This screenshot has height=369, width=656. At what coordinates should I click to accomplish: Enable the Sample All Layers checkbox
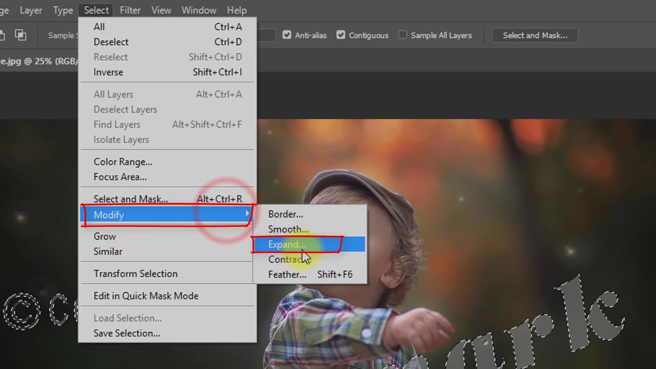pos(402,35)
